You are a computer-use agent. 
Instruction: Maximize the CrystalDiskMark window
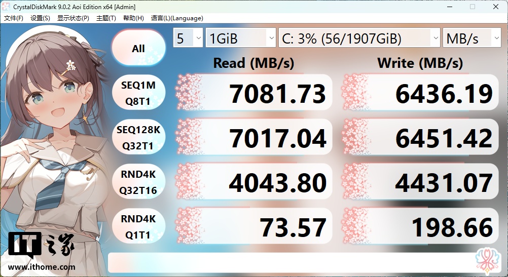(x=473, y=7)
